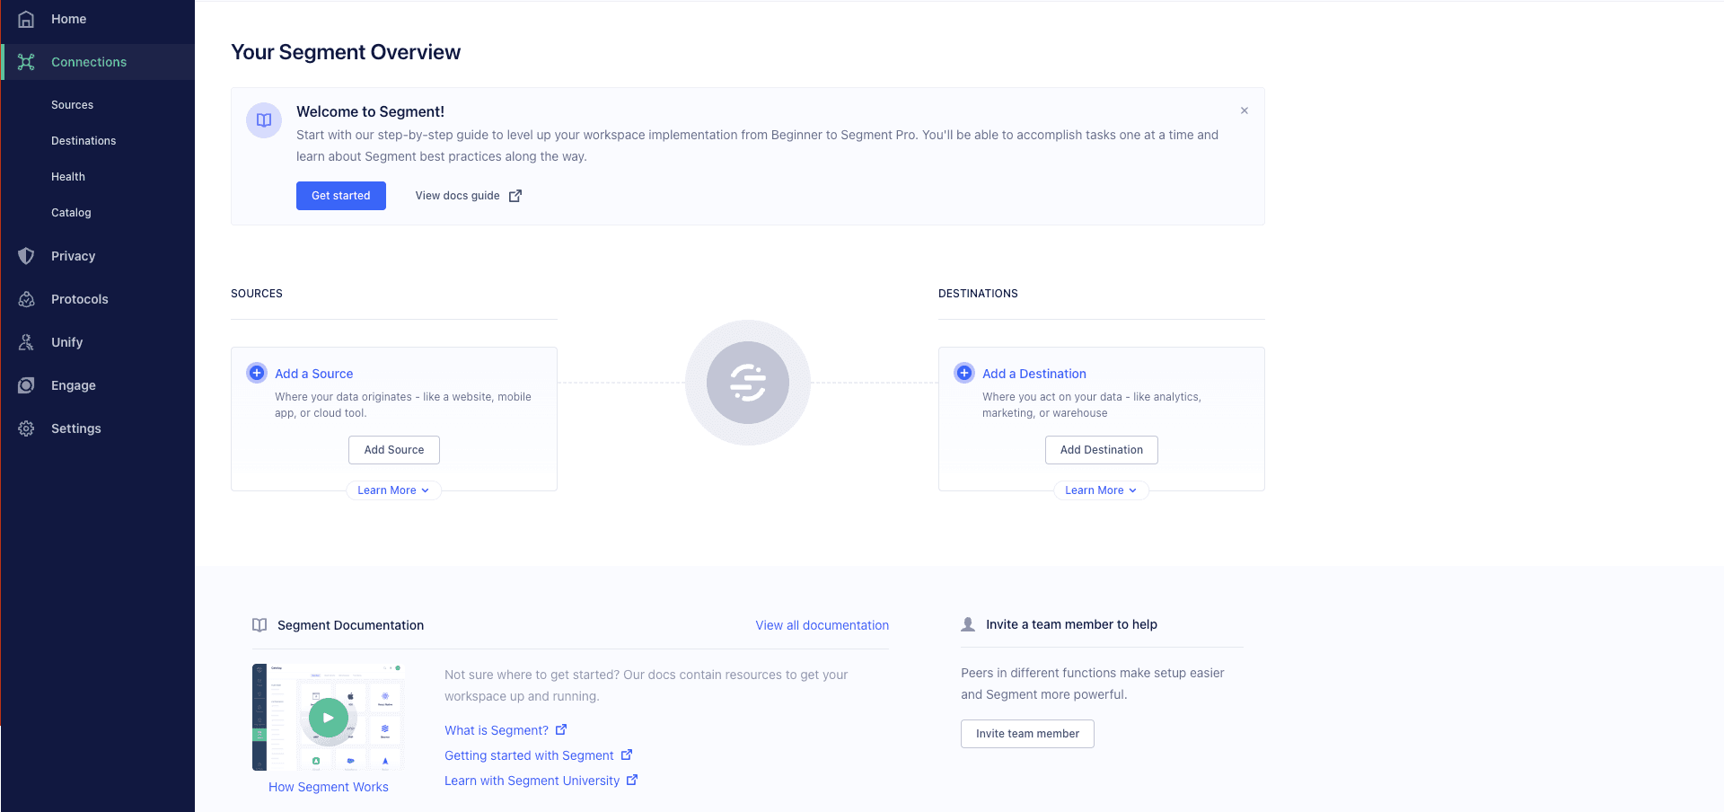Image resolution: width=1724 pixels, height=812 pixels.
Task: Open Privacy using its shield icon
Action: (26, 256)
